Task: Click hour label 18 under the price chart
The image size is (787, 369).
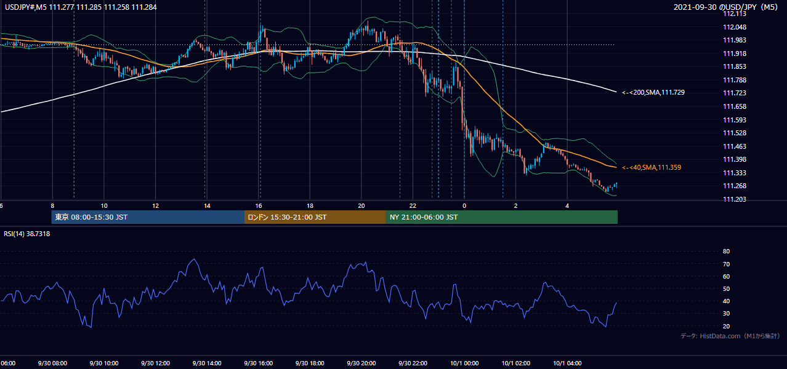Action: [310, 205]
